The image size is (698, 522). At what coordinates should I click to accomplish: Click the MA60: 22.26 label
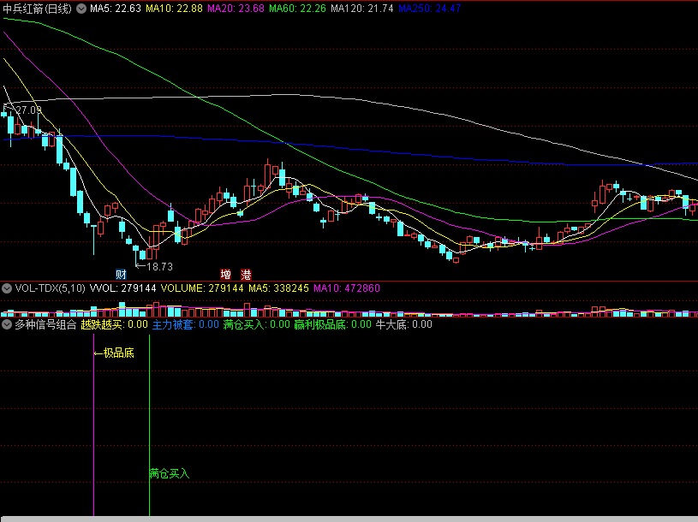(x=297, y=9)
